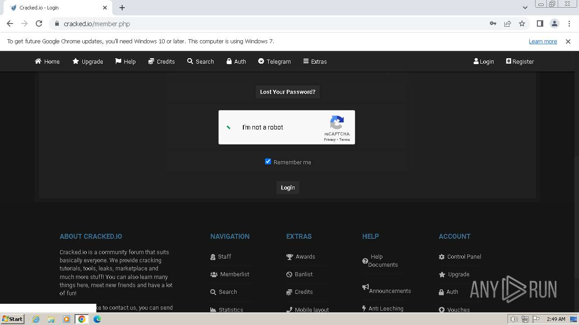Open Login link in header
579x325 pixels.
click(484, 61)
